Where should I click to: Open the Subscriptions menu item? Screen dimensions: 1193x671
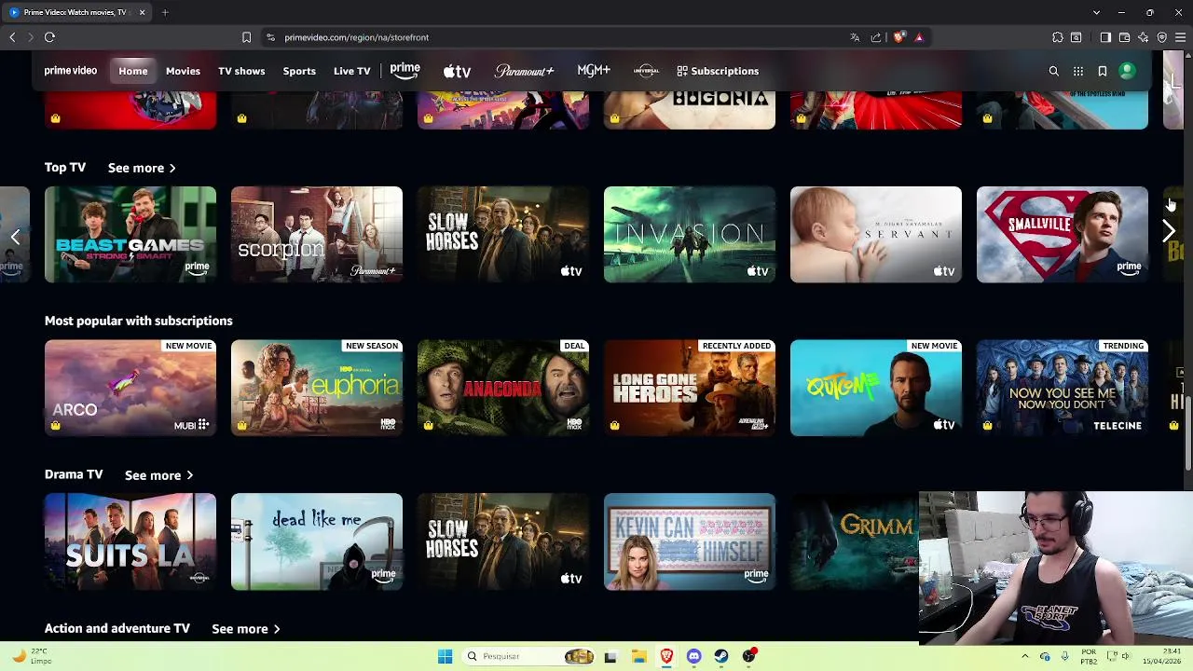(718, 71)
